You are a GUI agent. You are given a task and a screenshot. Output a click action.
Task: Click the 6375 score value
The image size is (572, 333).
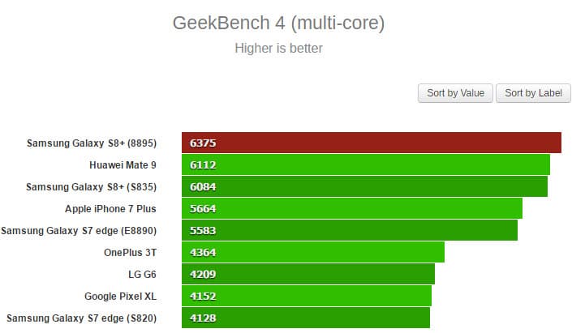tap(203, 143)
